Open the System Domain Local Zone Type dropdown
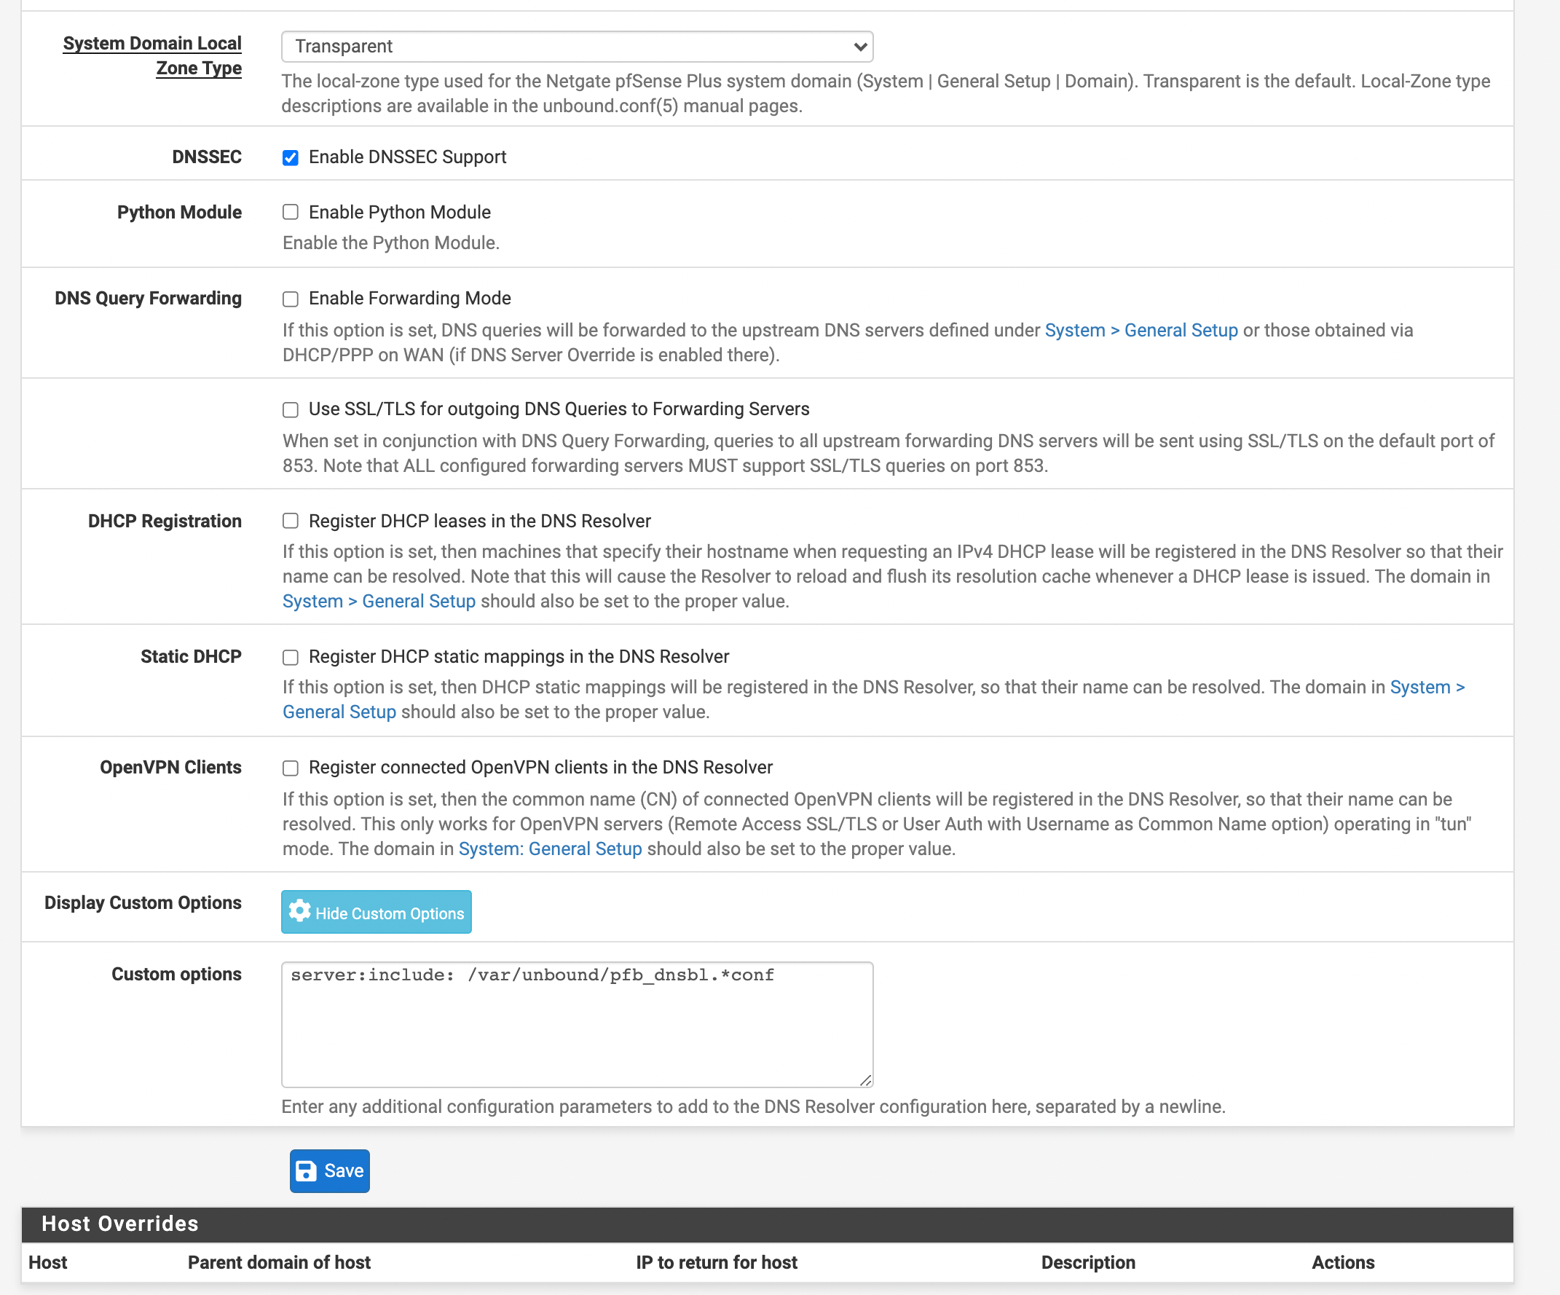The height and width of the screenshot is (1295, 1560). coord(577,46)
